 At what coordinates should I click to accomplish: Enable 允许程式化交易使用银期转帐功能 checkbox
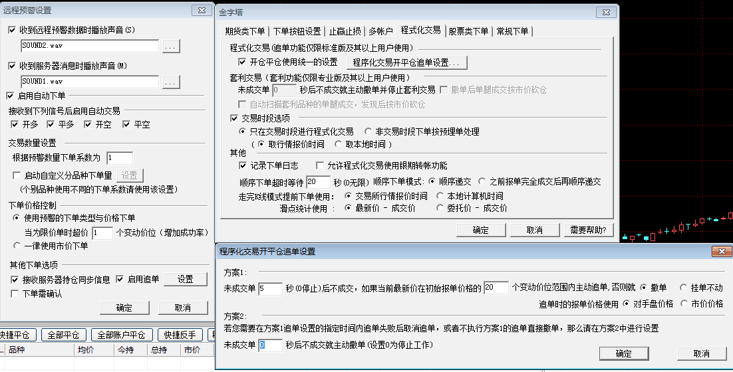(x=320, y=165)
